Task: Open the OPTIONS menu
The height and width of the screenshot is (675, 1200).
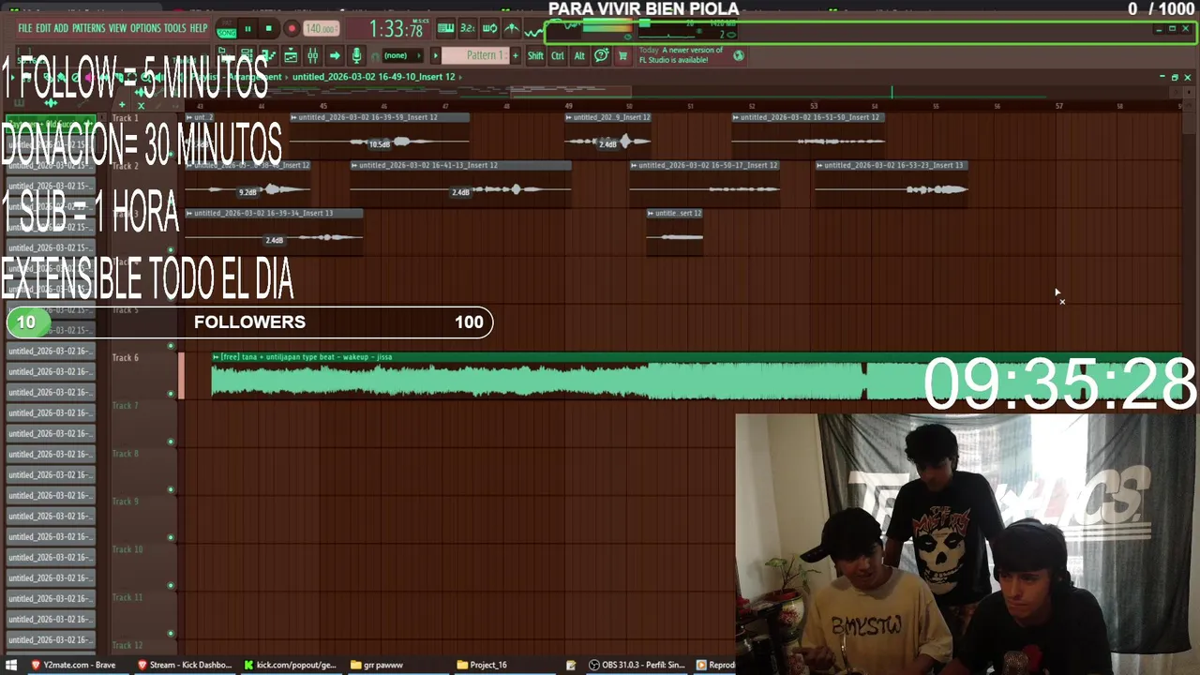Action: tap(145, 28)
